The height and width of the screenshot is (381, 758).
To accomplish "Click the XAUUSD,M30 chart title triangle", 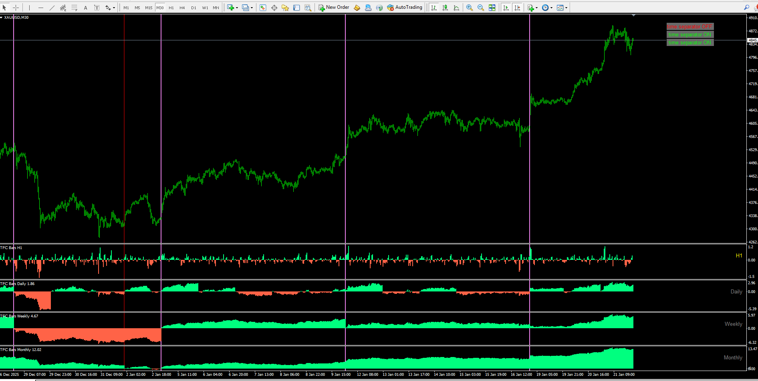I will tap(2, 18).
